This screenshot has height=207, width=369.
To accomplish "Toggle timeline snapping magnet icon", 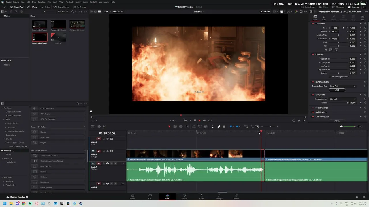I will click(213, 126).
